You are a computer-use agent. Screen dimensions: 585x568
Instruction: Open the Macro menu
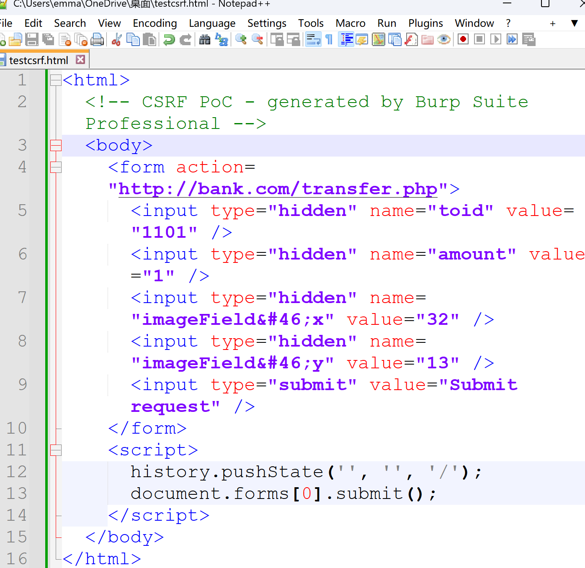pos(350,23)
